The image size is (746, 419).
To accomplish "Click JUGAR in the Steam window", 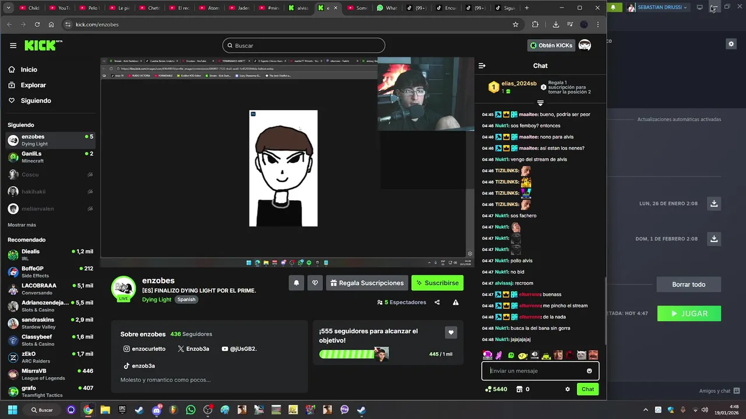I will [x=689, y=313].
